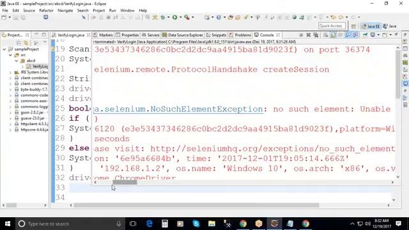This screenshot has height=230, width=409.
Task: Click Display Selected Console icon
Action: click(373, 35)
